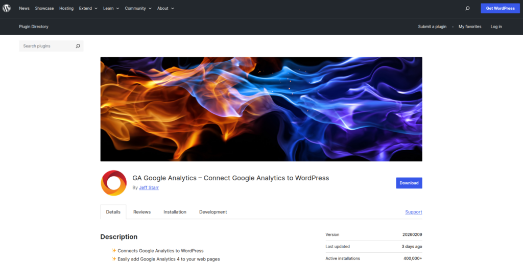Open the Jeff Starr author link
This screenshot has width=523, height=264.
(x=149, y=188)
